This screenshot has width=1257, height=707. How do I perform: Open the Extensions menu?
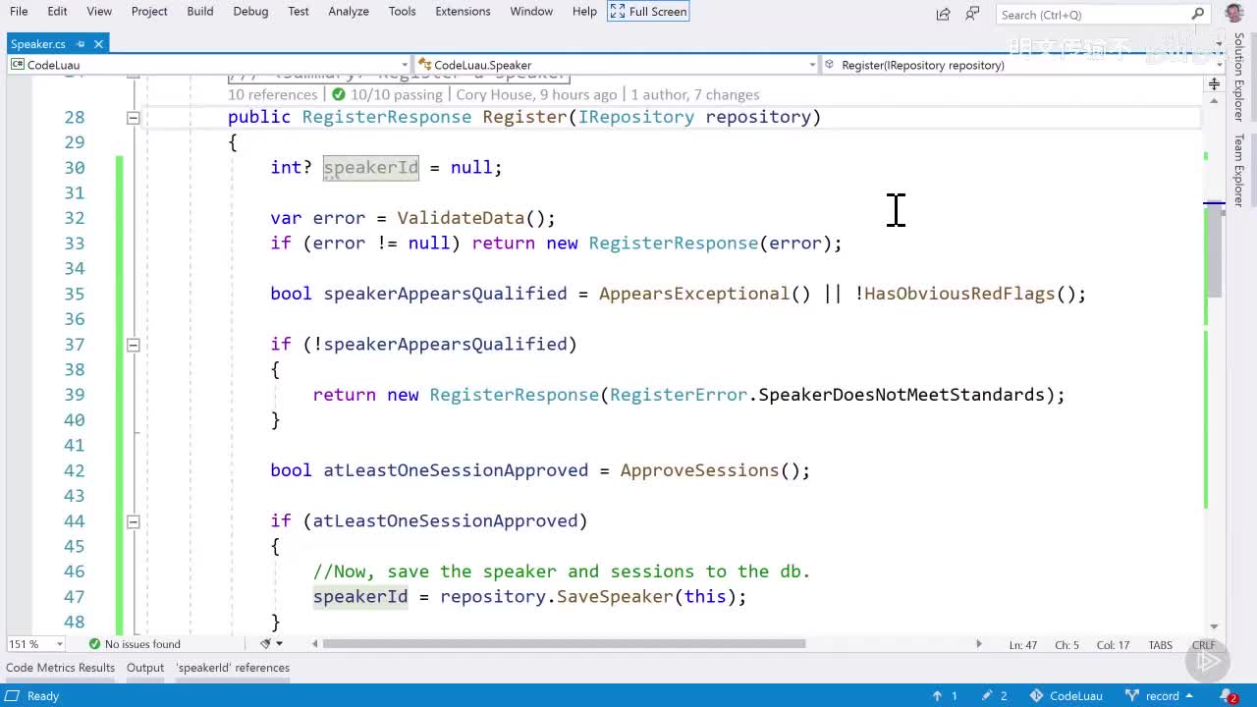coord(463,11)
